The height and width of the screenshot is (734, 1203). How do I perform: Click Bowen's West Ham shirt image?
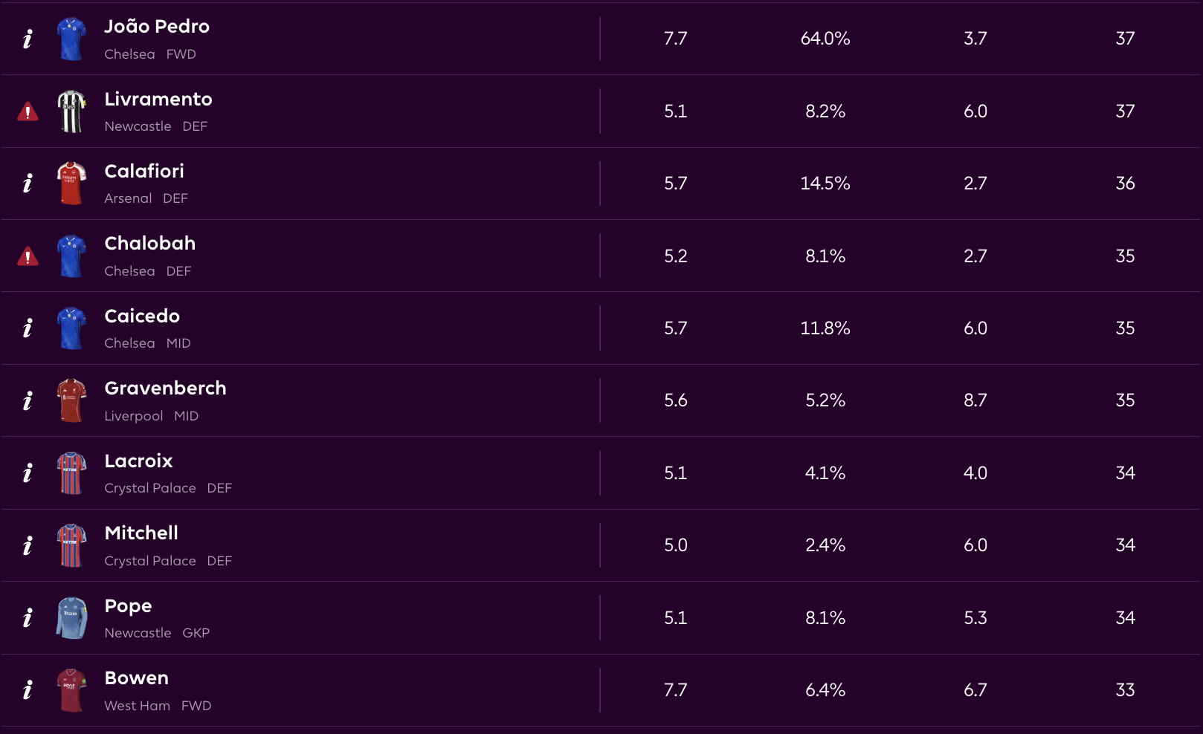(x=71, y=690)
